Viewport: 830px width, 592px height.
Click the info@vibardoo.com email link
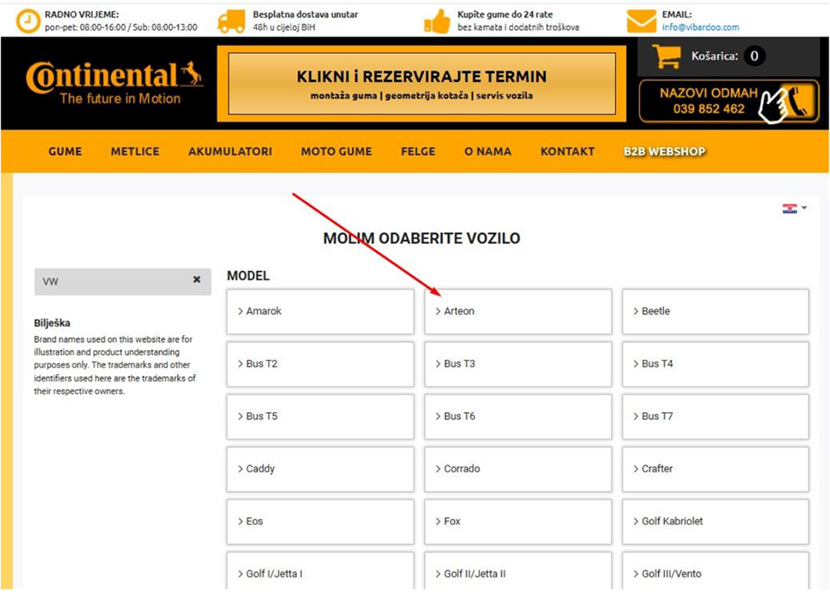tap(701, 27)
